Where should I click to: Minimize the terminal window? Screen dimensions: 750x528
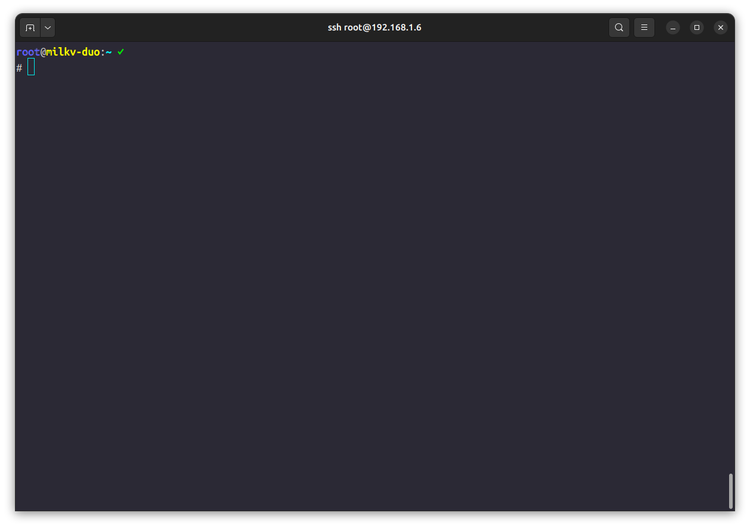coord(673,27)
